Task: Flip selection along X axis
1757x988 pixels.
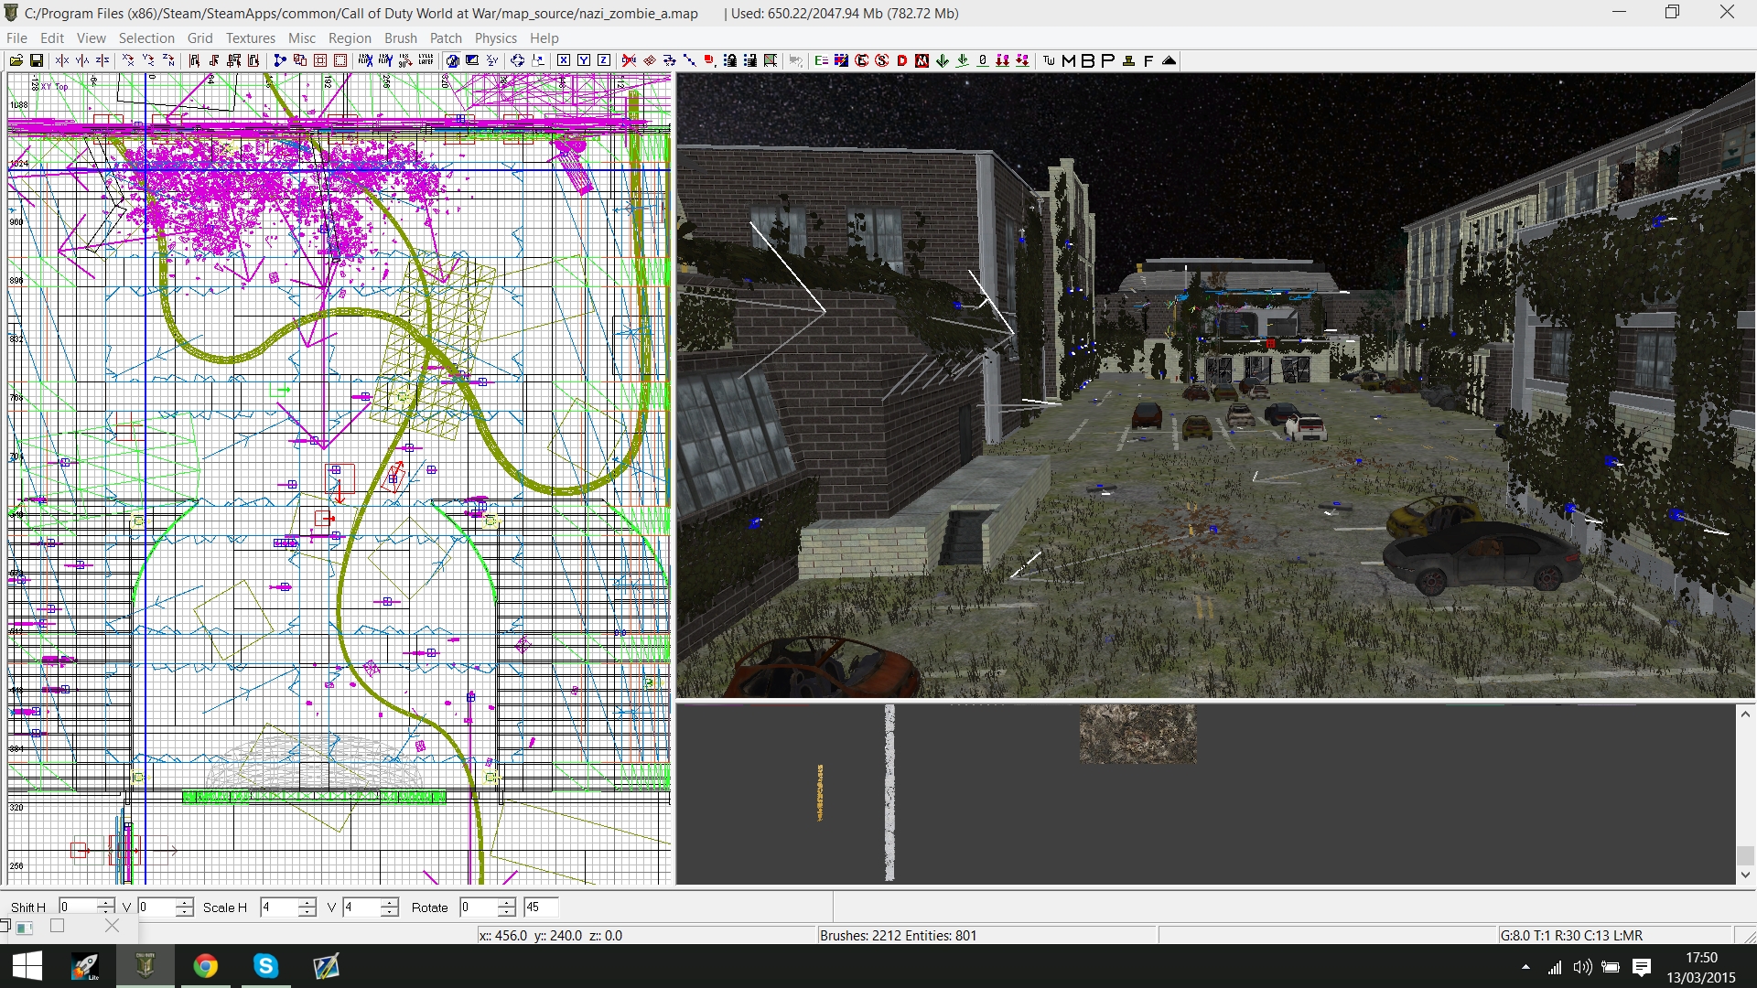Action: (62, 60)
